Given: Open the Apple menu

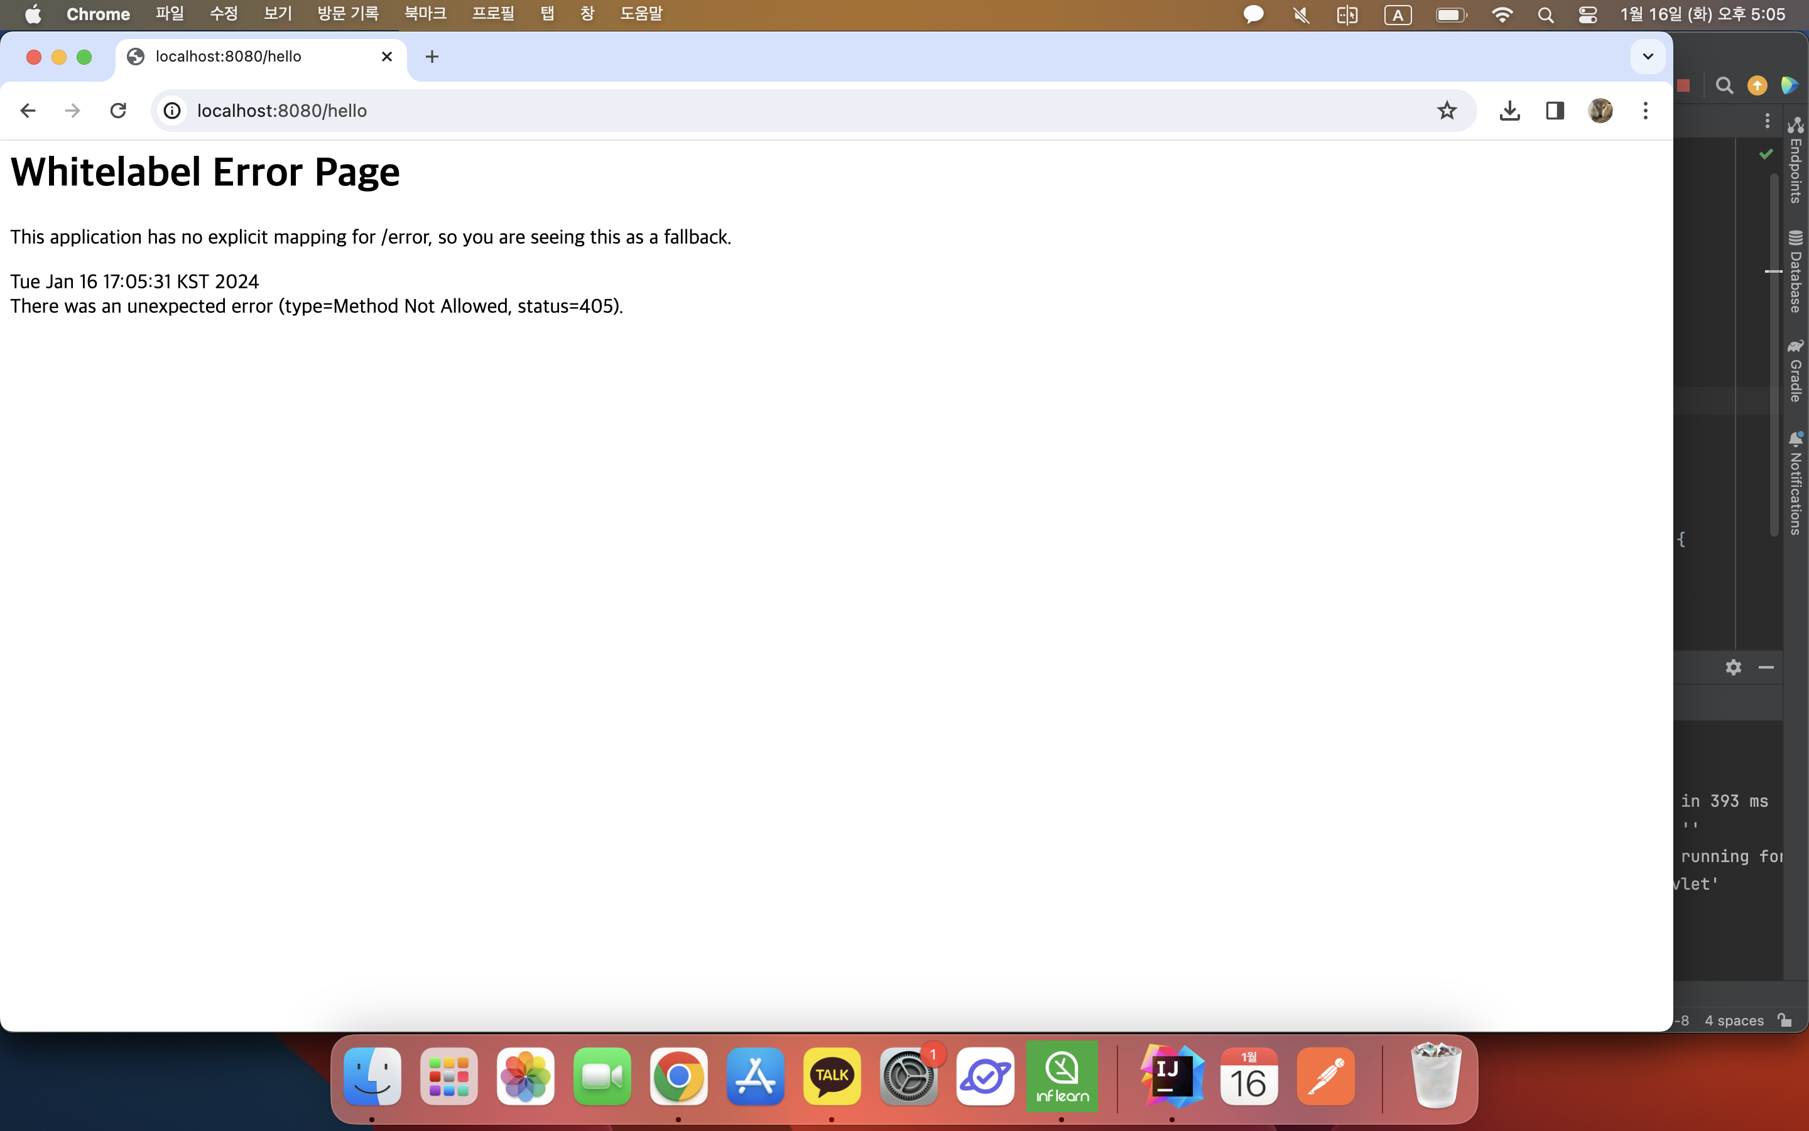Looking at the screenshot, I should coord(33,14).
